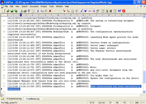
Task: Switch to the SystemOut.log tab
Action: (x=14, y=99)
